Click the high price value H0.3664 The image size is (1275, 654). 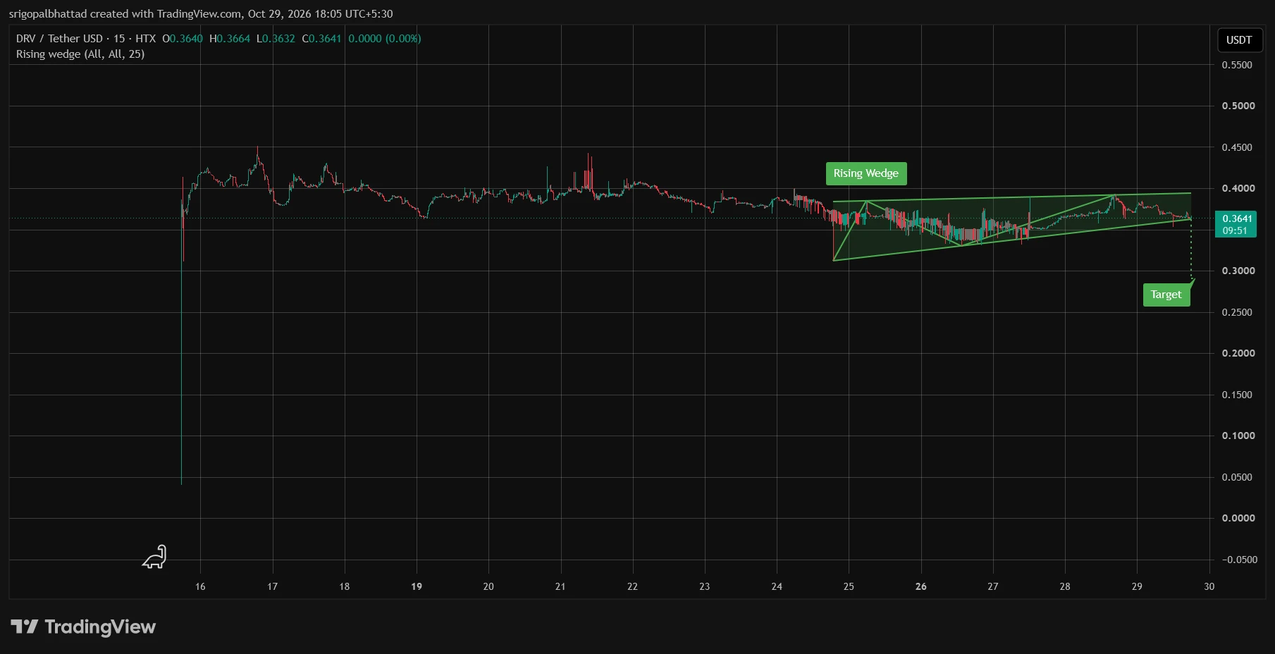click(230, 39)
